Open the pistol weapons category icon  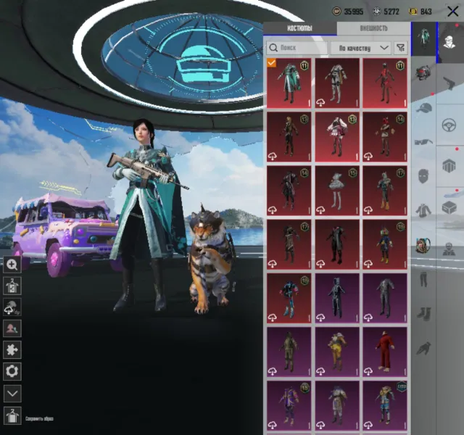pyautogui.click(x=449, y=83)
